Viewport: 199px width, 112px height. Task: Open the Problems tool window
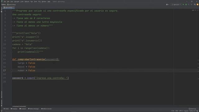[14, 109]
